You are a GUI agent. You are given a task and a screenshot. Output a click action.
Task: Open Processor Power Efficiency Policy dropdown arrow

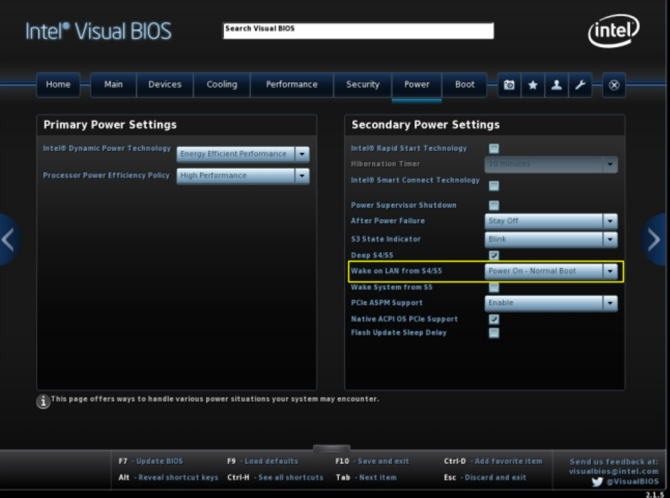(x=302, y=176)
